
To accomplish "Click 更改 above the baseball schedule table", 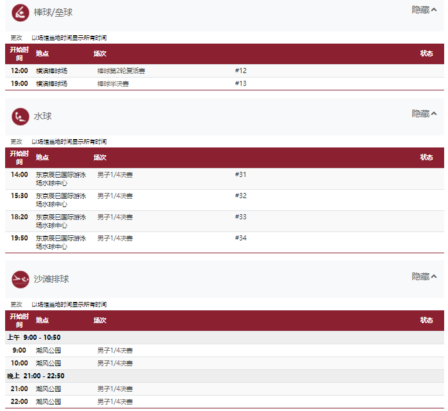I will coord(16,38).
